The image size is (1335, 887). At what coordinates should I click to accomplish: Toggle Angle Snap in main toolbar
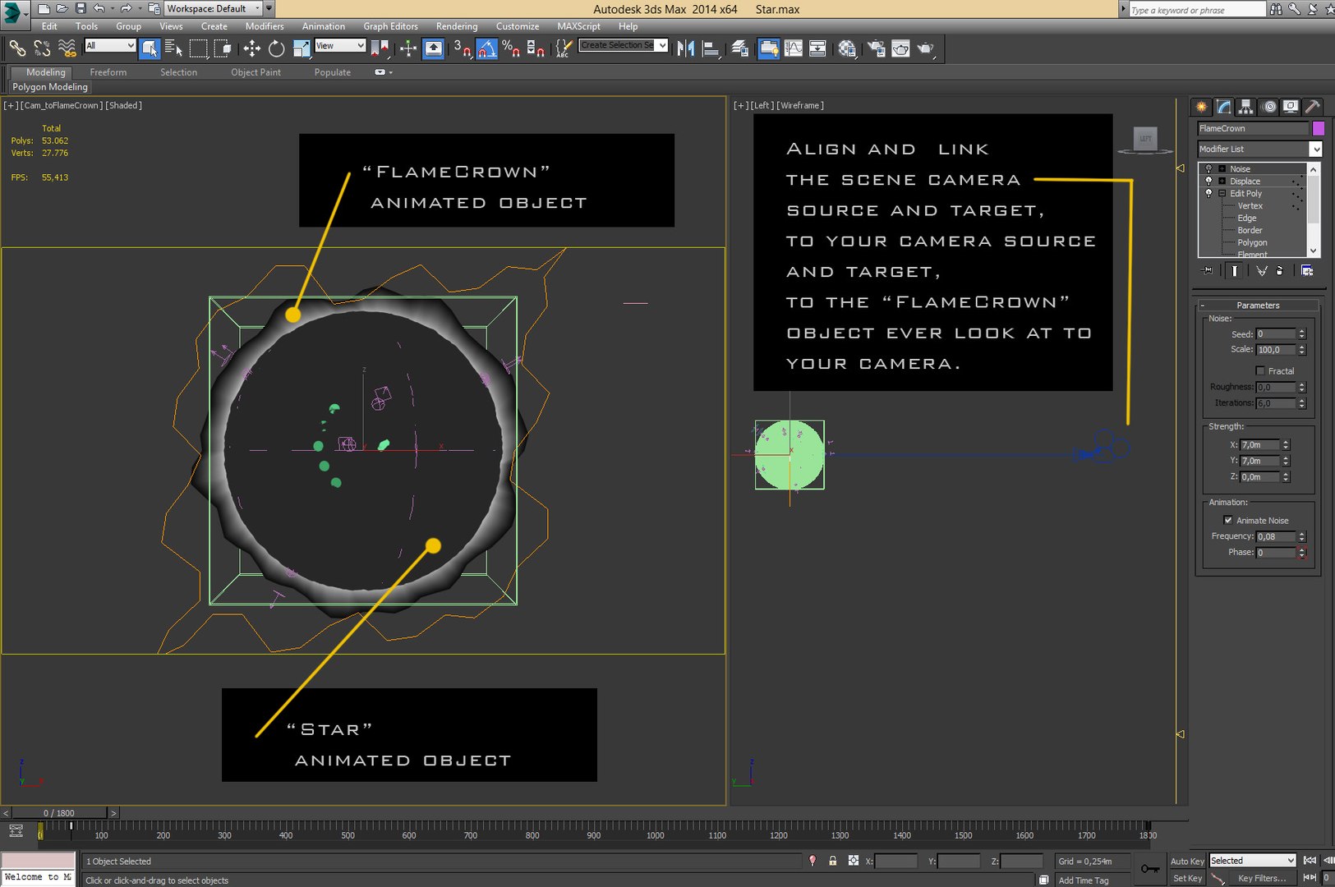click(487, 48)
